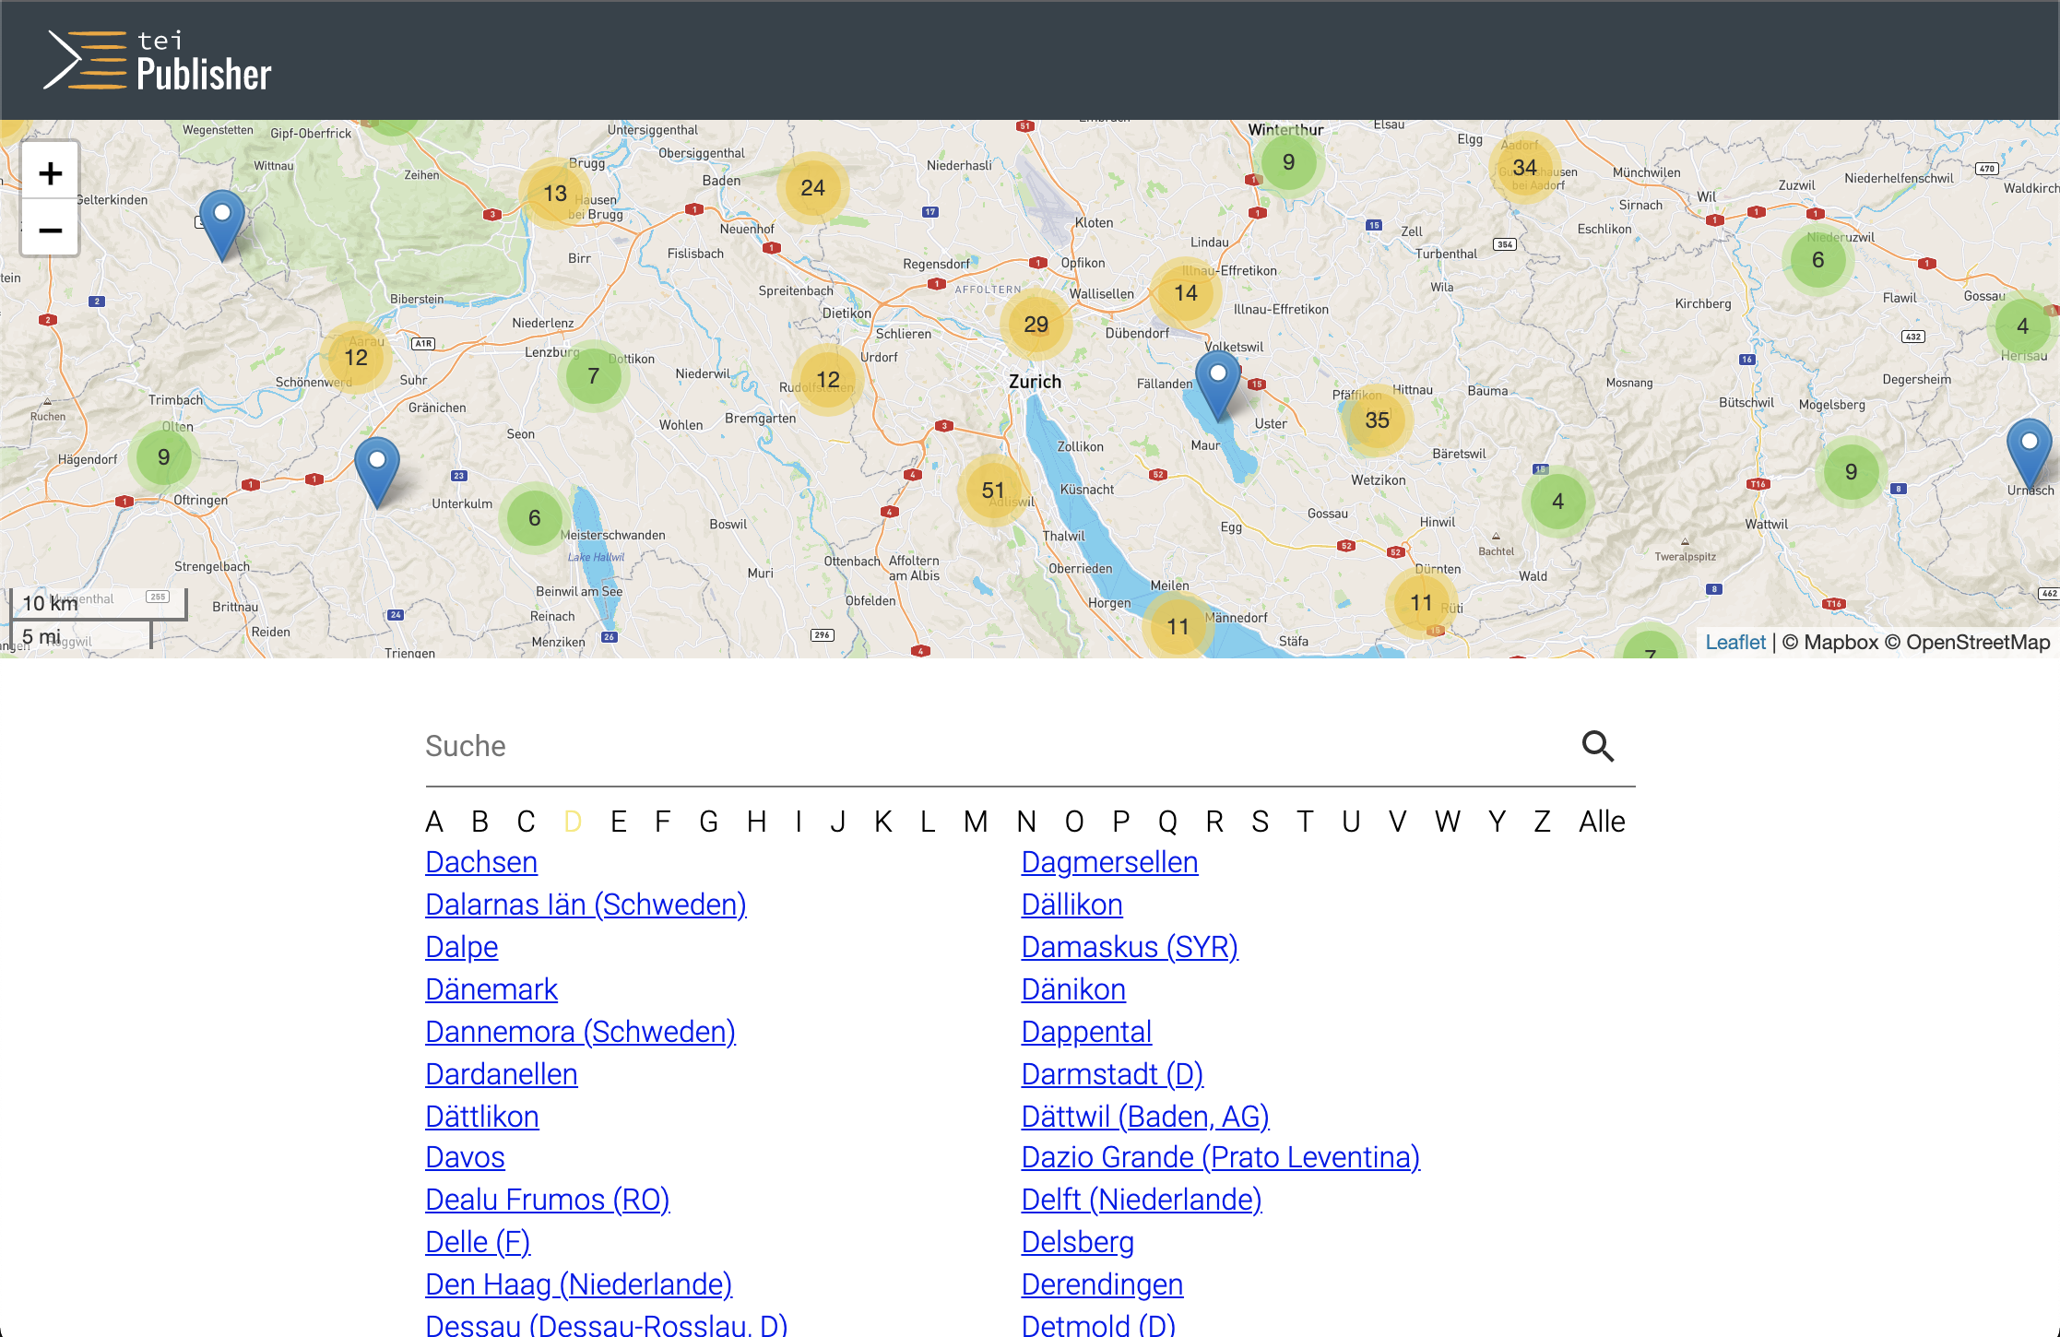Open the Davos place entry

(x=464, y=1157)
